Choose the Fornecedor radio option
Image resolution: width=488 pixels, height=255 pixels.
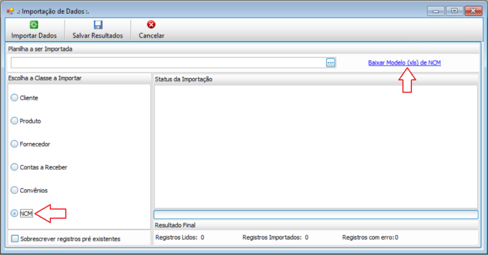coord(14,144)
